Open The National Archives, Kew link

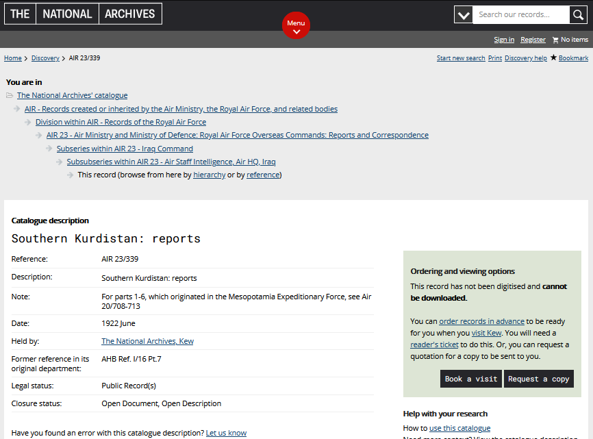(147, 341)
